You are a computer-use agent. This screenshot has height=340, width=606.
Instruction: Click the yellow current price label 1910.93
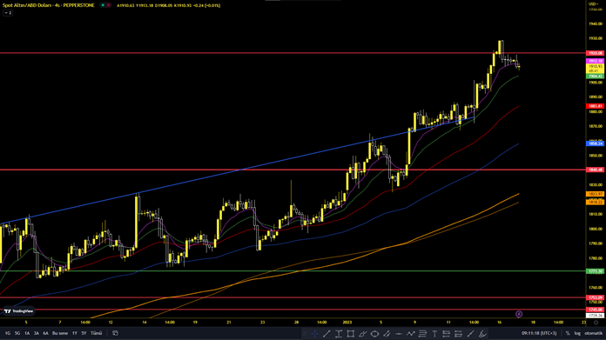point(595,69)
